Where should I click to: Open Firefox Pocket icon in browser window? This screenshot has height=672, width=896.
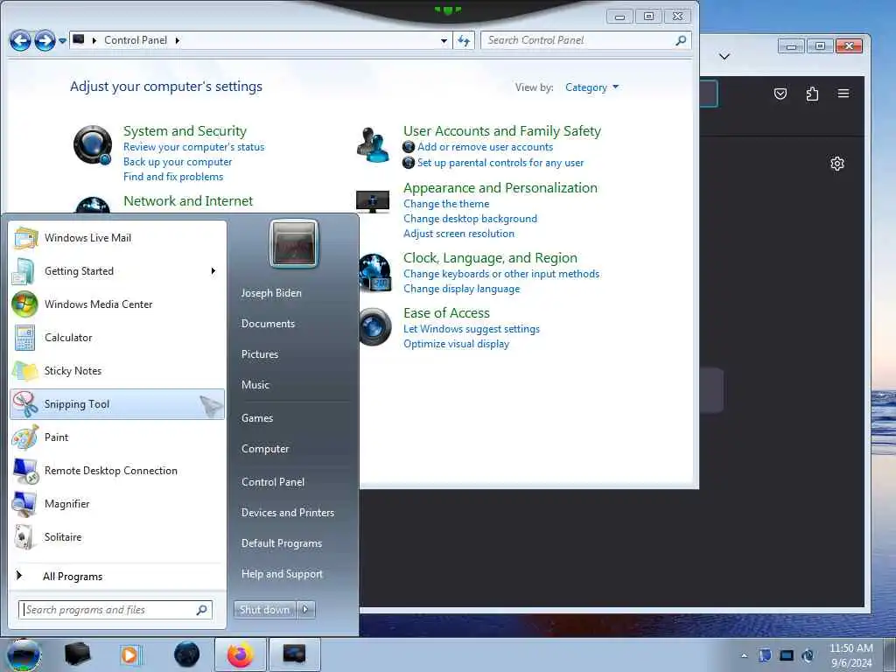pos(780,94)
